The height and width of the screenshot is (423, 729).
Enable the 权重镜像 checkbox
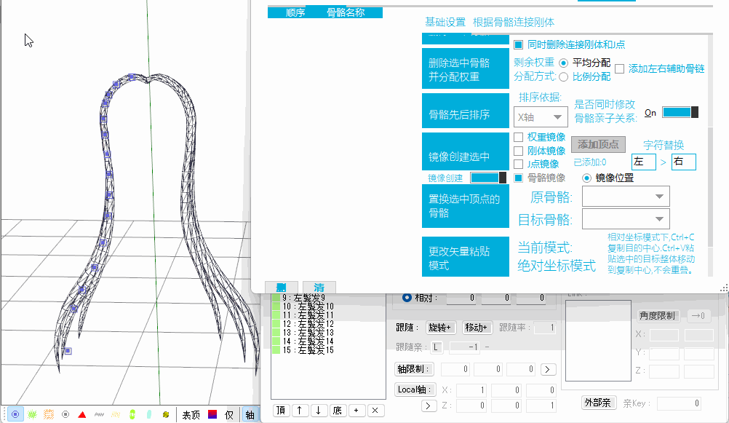[518, 137]
